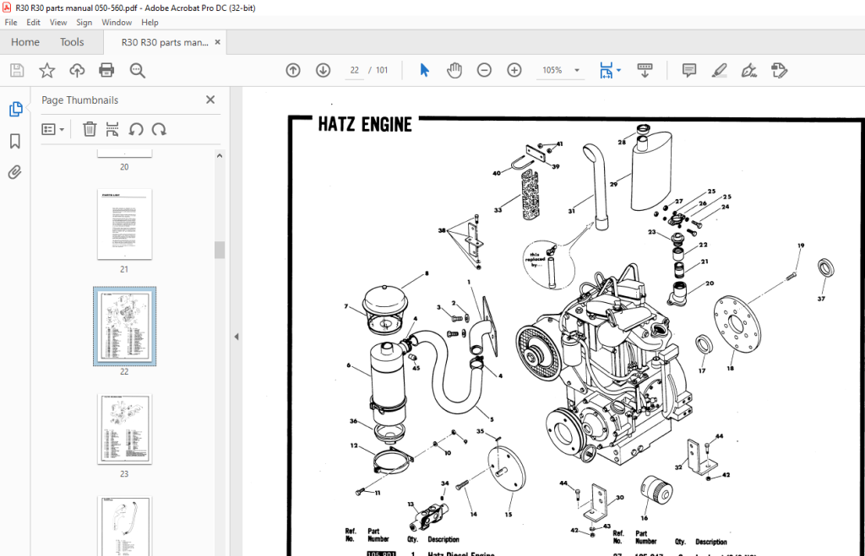
Task: Click the HATZ ENGINE heading text
Action: (x=365, y=125)
